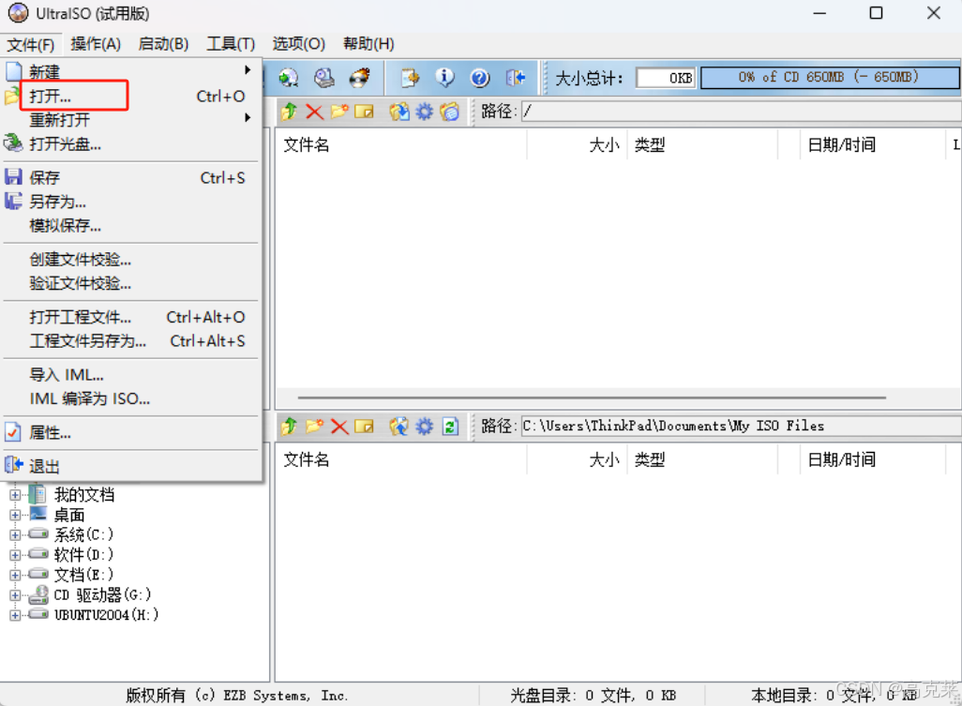Click the red X delete icon in local toolbar
Screen dimensions: 962x706
coord(339,426)
